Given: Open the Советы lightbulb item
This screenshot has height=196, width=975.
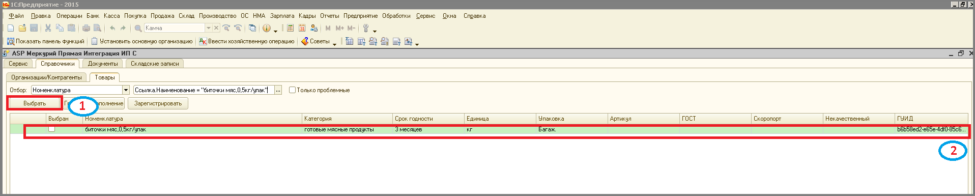Looking at the screenshot, I should click(x=316, y=41).
